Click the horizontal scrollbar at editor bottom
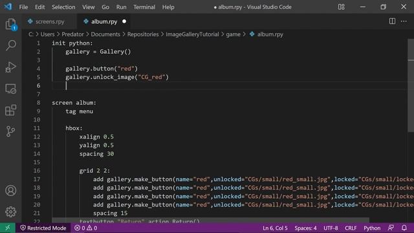Image resolution: width=414 pixels, height=233 pixels. click(210, 220)
